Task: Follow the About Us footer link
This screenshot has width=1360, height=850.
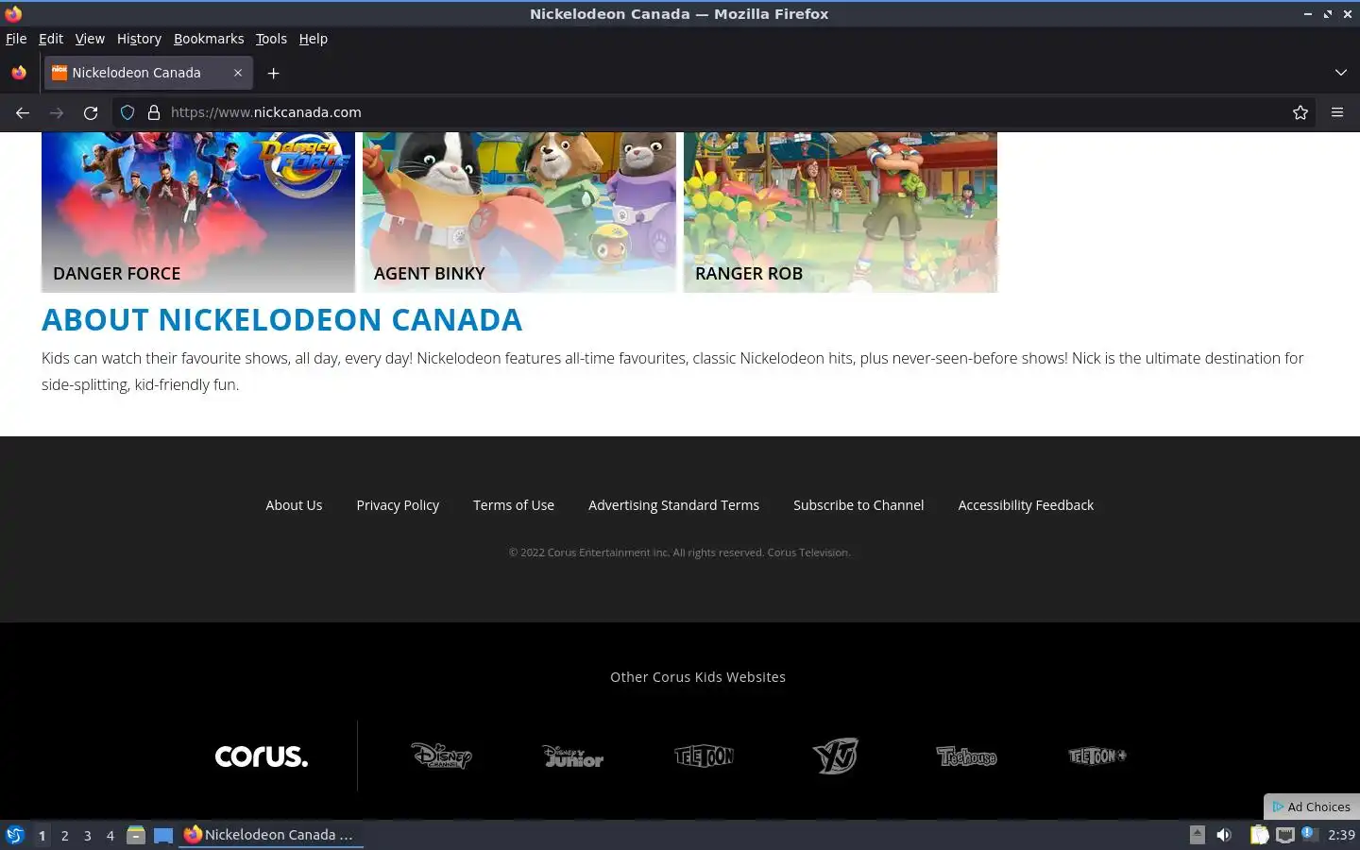Action: pyautogui.click(x=294, y=505)
